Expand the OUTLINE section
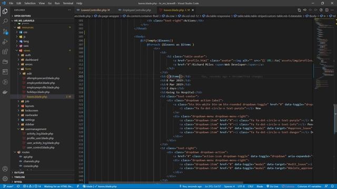 pyautogui.click(x=19, y=173)
